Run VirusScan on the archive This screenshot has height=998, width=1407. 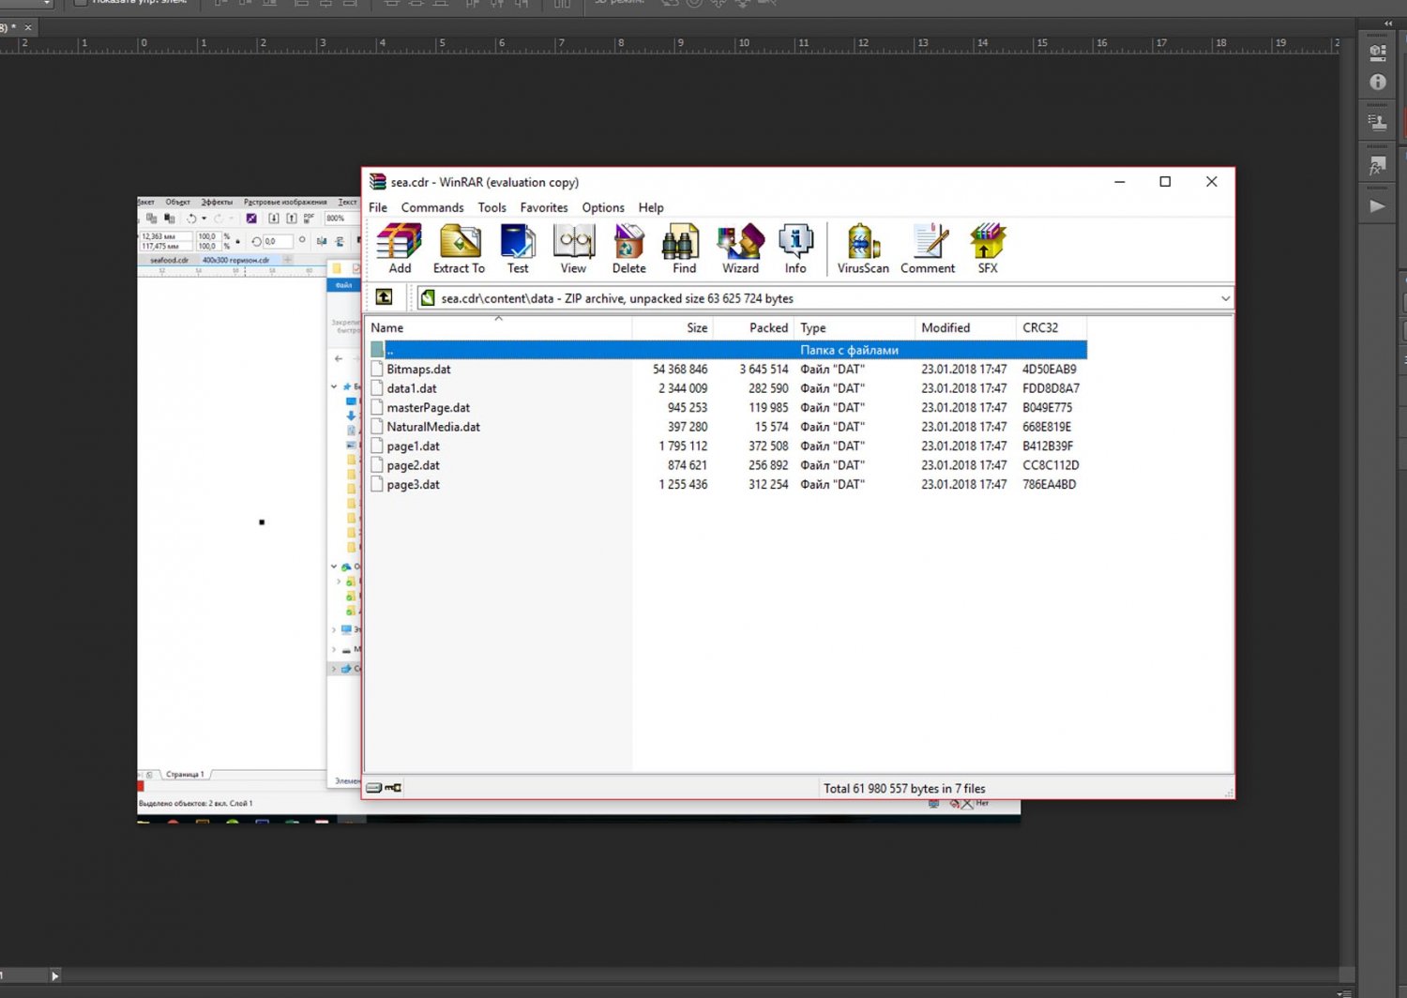pyautogui.click(x=863, y=248)
